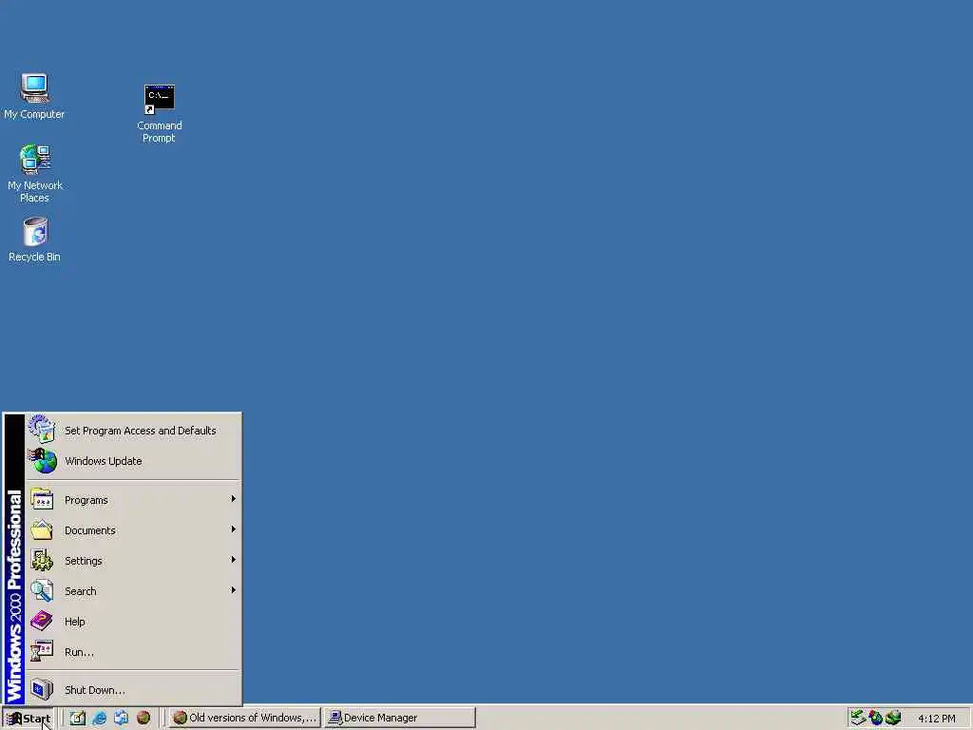Open the Settings menu item
Screen dimensions: 973x730
coord(133,561)
